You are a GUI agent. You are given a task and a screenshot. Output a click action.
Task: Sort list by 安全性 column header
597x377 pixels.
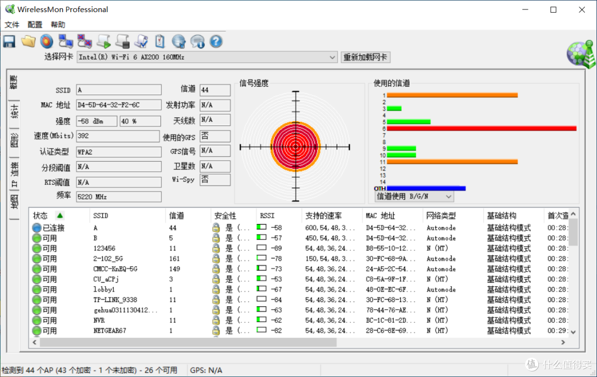click(233, 215)
